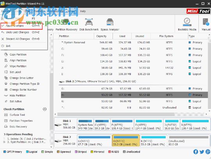Click the sidebar scroll-up arrow

pos(51,35)
